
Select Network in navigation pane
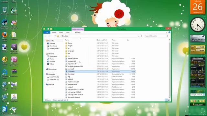(x=51, y=84)
